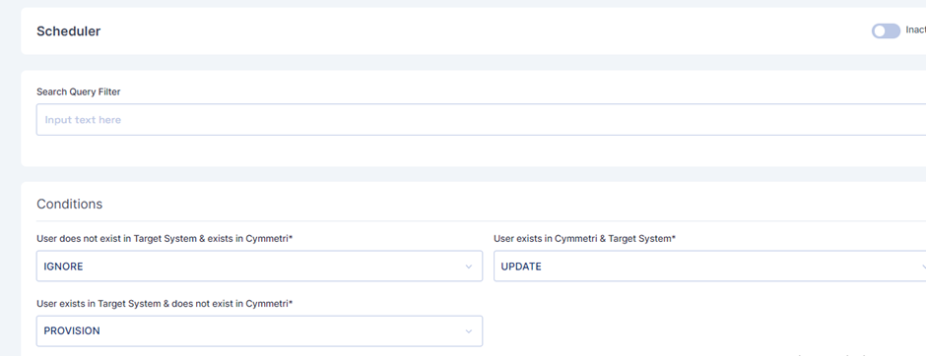
Task: Click the divider line under the Conditions heading
Action: pyautogui.click(x=481, y=221)
